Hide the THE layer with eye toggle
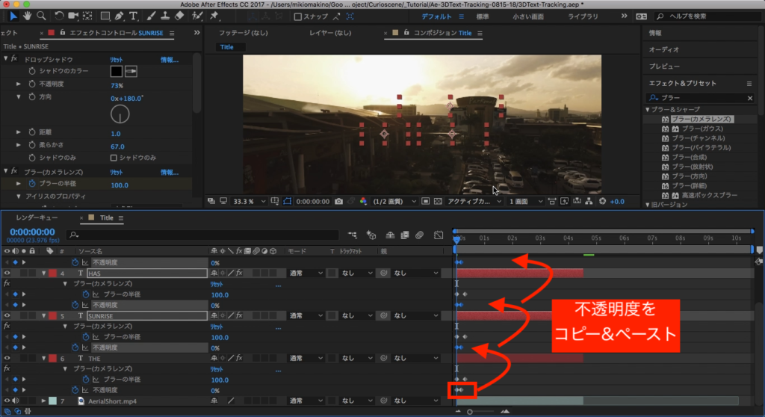This screenshot has height=417, width=765. click(x=7, y=359)
